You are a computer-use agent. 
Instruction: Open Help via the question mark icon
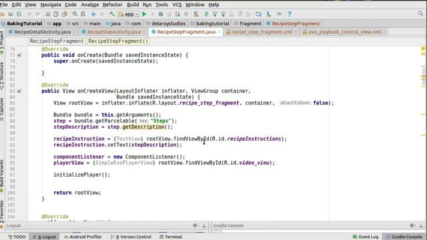click(290, 14)
